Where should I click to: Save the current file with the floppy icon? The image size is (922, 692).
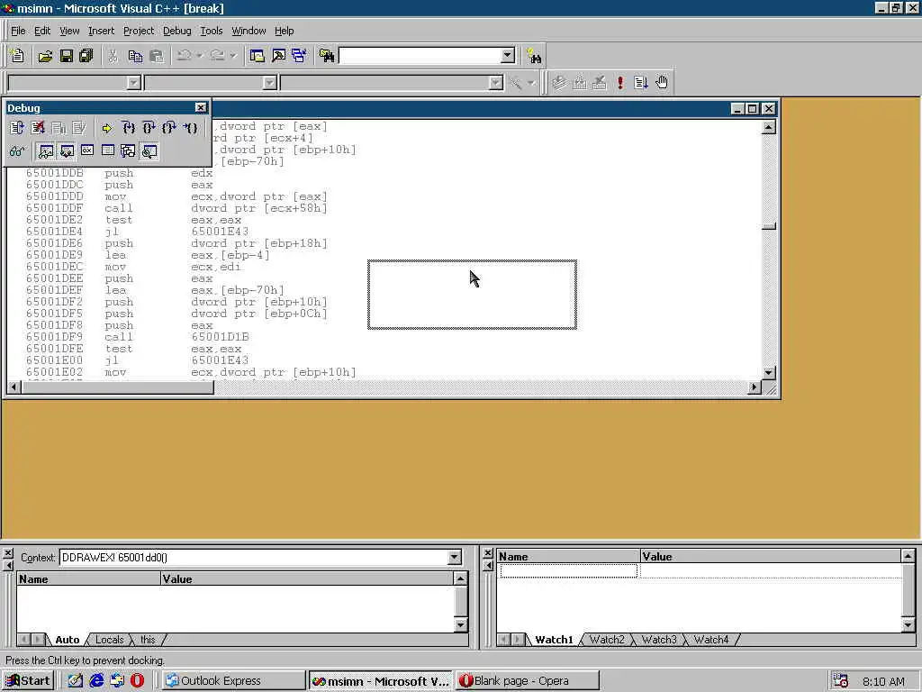coord(66,56)
